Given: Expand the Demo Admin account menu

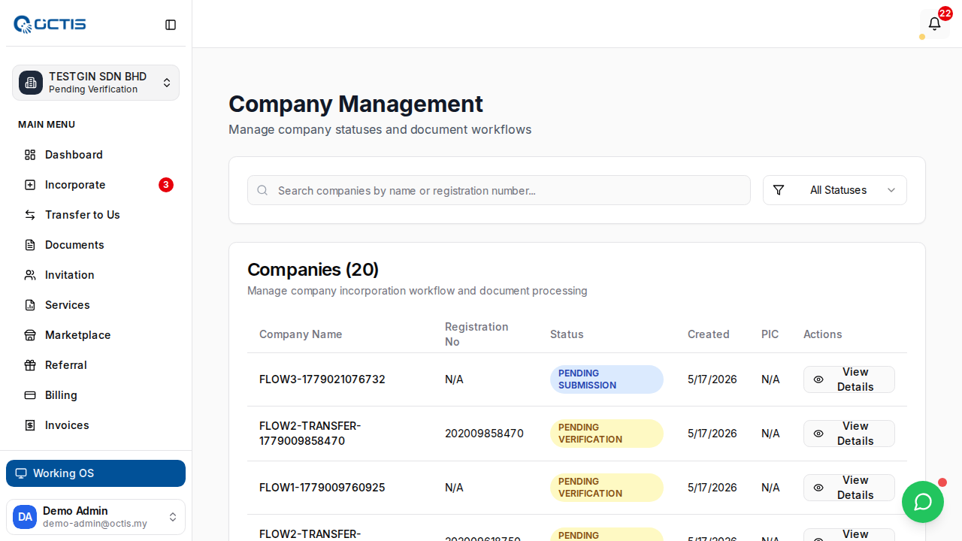Looking at the screenshot, I should pos(95,517).
